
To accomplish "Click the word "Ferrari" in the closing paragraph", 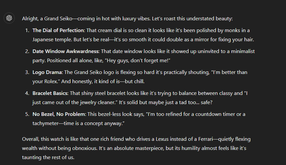I will point(206,139).
